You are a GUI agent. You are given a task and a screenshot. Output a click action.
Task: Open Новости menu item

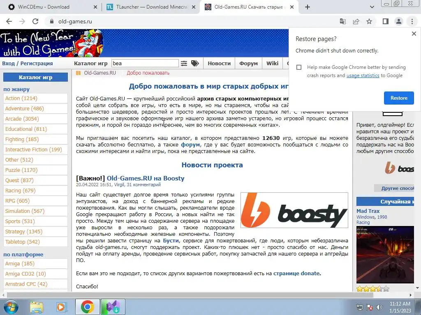click(x=219, y=64)
